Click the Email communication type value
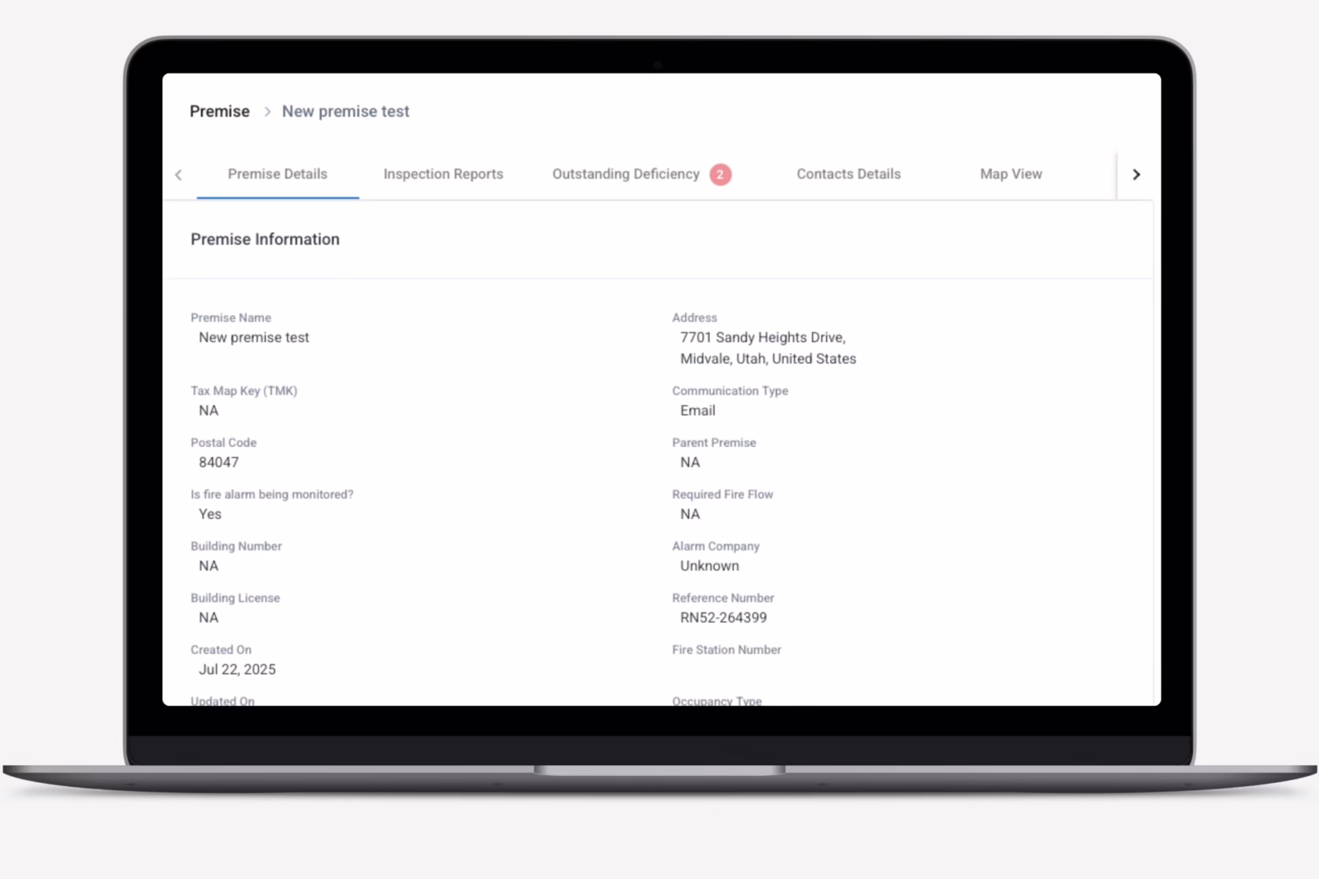This screenshot has height=879, width=1319. coord(697,411)
